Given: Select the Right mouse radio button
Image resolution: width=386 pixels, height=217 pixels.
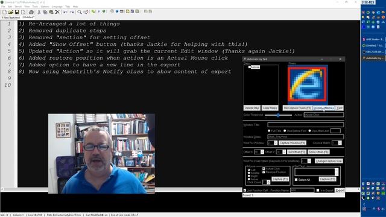Looking at the screenshot, I should coord(249,176).
